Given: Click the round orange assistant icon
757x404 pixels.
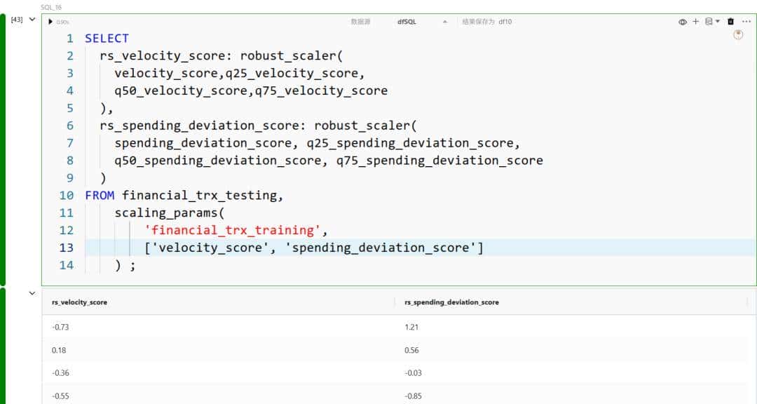Looking at the screenshot, I should tap(738, 35).
